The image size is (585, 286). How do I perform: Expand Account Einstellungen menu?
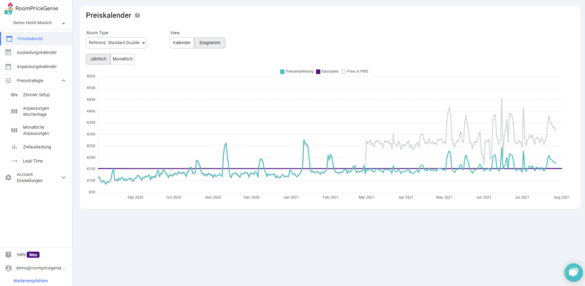tap(63, 178)
